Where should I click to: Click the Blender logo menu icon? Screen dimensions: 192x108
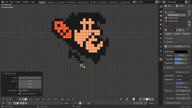[x=3, y=2]
